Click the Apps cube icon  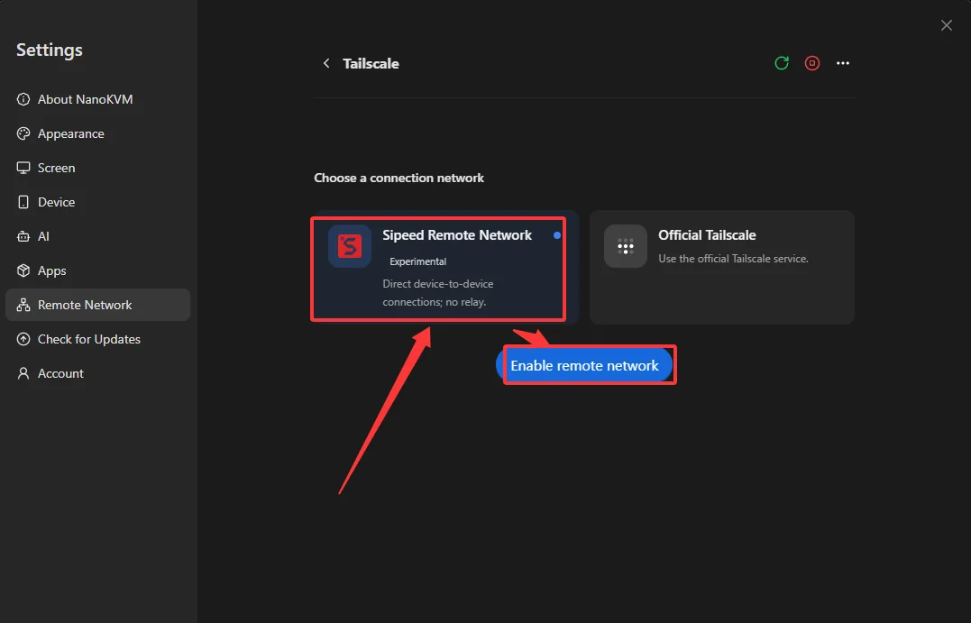coord(23,270)
